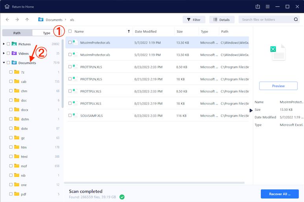Screen dimensions: 304x202
Task: Collapse the Documents tree node
Action: (4, 63)
